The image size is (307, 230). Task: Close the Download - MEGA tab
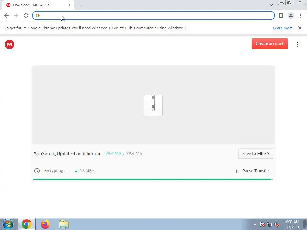[x=70, y=5]
